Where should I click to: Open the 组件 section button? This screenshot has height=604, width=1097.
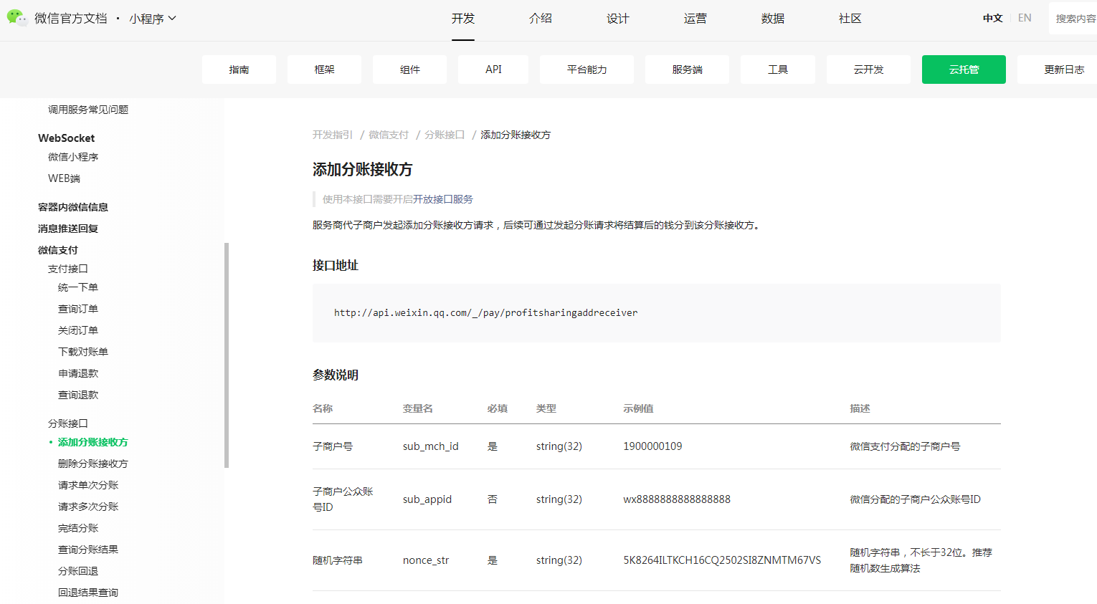[x=409, y=69]
